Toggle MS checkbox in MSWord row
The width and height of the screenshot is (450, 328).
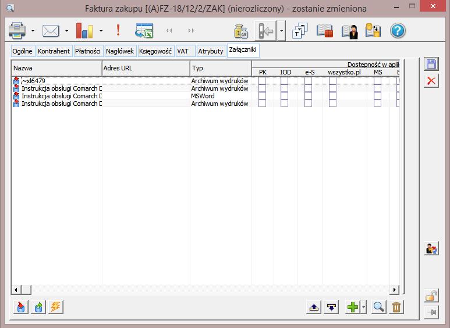tap(377, 96)
